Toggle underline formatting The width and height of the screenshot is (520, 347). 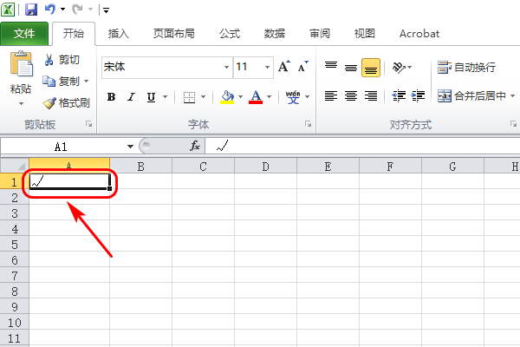151,97
